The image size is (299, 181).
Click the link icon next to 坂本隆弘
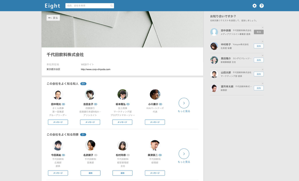pos(128,104)
